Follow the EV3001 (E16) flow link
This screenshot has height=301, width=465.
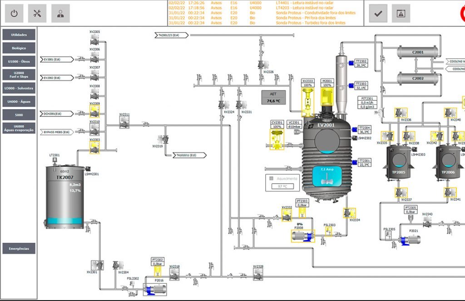coord(58,59)
